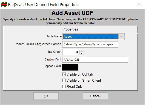Confirm the new field with Ok
Viewport: 145px width, 105px height.
46,96
